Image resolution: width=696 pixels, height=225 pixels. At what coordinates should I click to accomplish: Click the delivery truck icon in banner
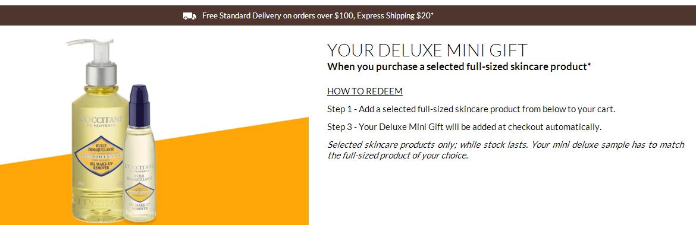[x=190, y=16]
